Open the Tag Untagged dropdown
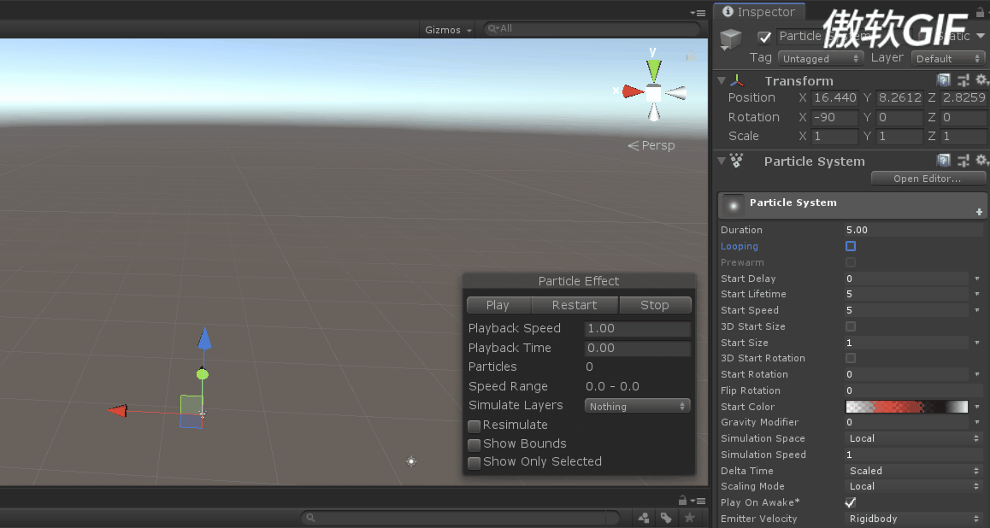Screen dimensions: 990x528 click(x=820, y=58)
